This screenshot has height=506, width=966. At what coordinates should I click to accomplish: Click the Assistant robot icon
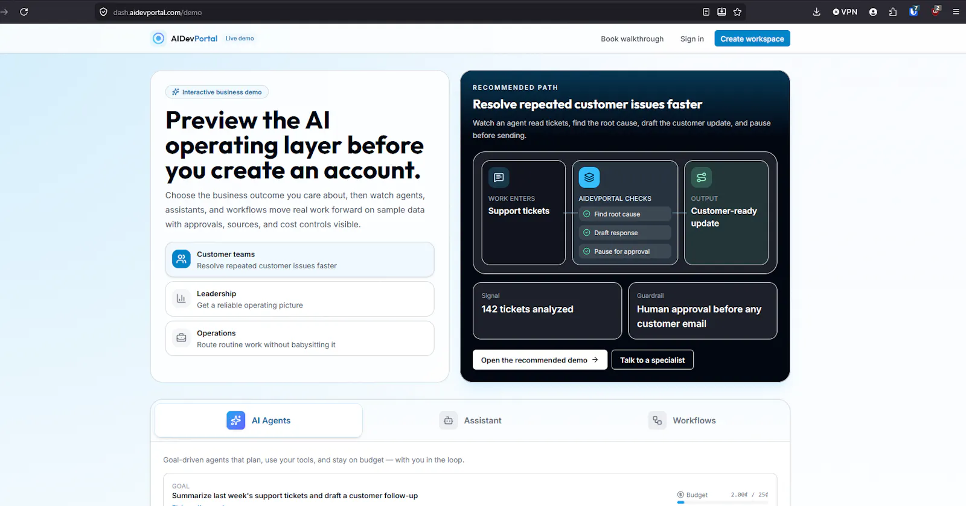(449, 420)
